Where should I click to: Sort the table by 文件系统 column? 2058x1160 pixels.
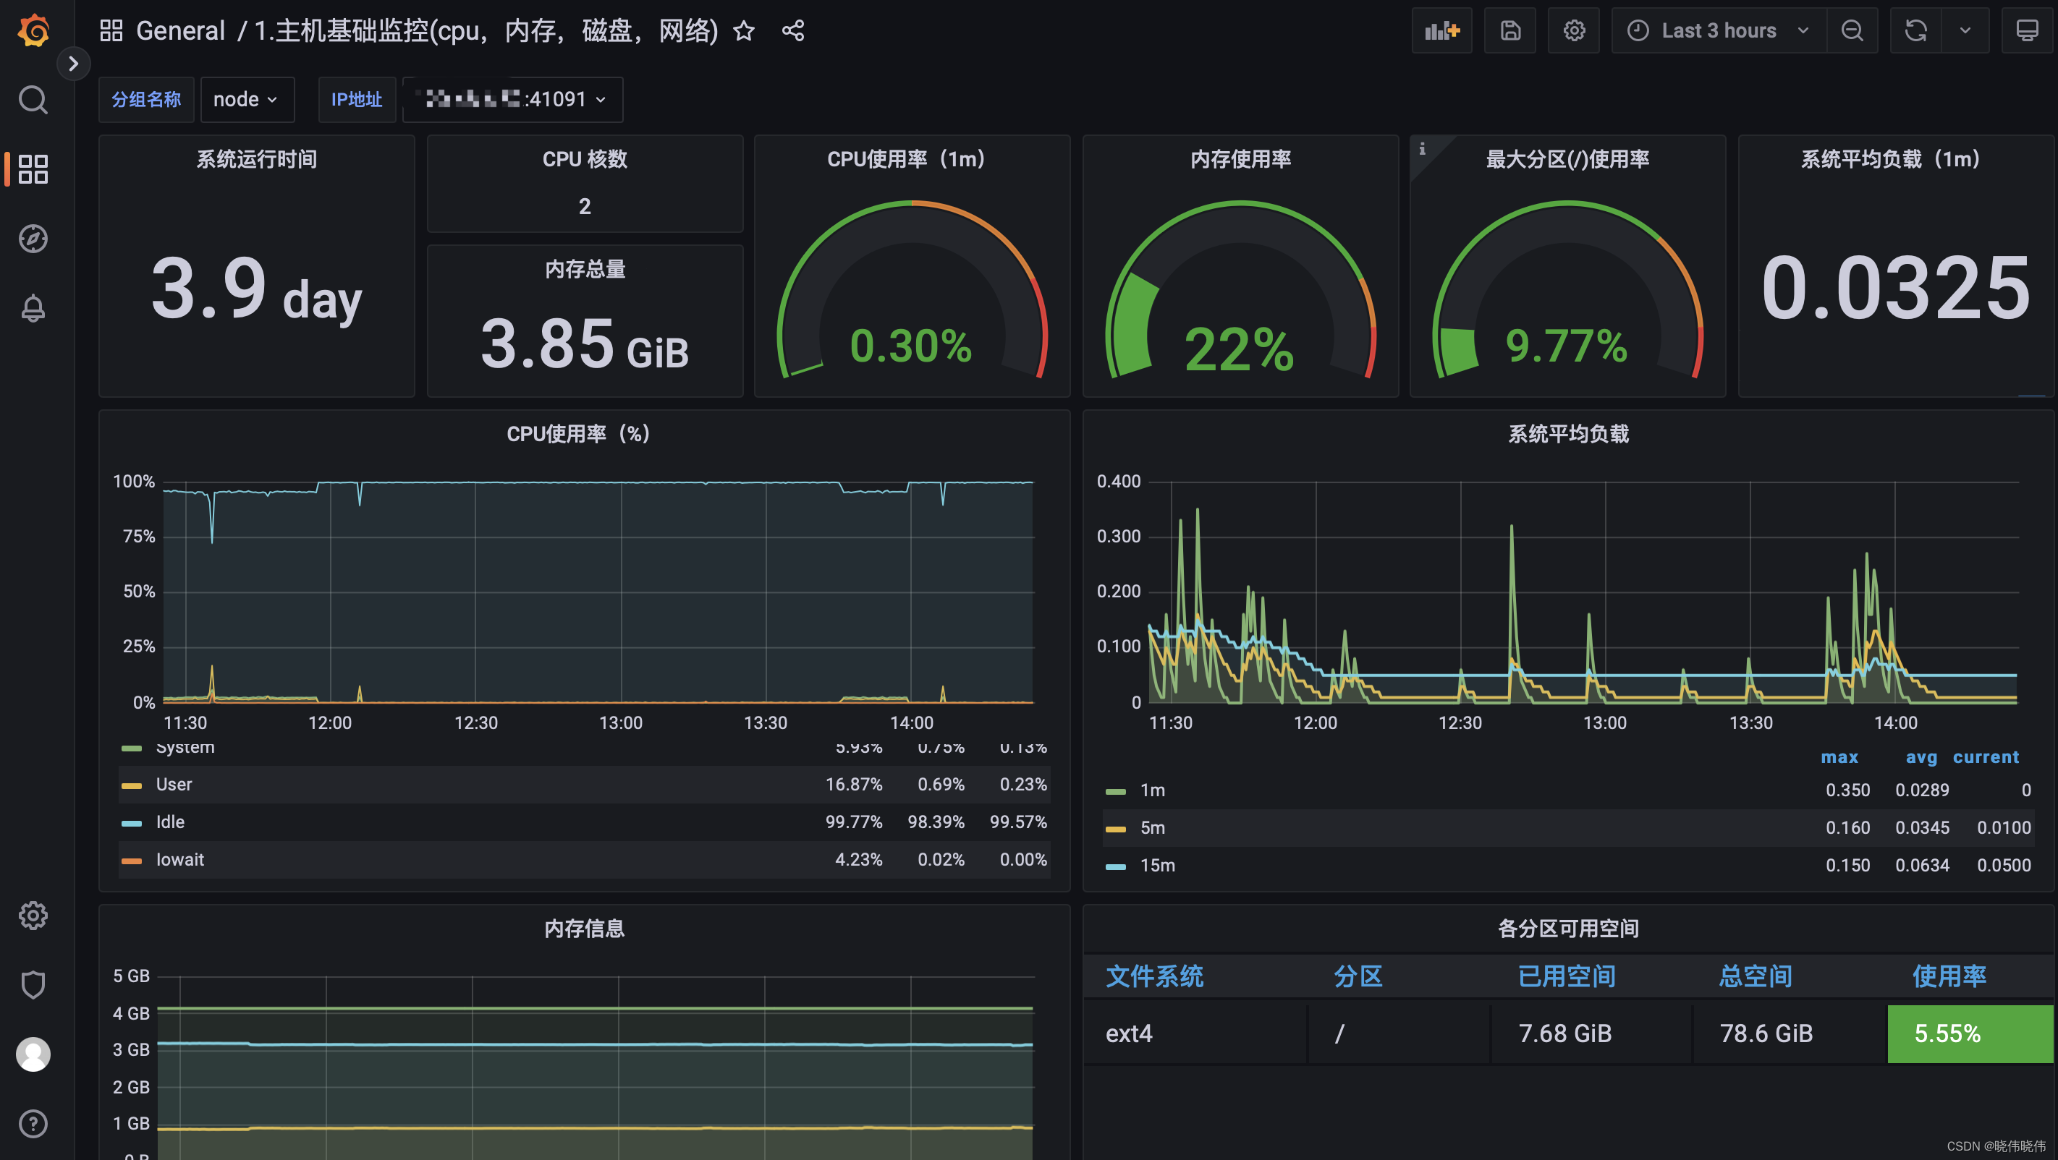(1154, 976)
